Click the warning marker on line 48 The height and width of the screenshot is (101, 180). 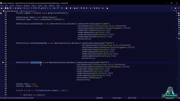(x=3, y=62)
